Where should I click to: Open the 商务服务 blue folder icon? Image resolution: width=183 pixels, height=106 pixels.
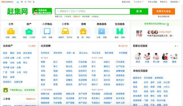[102, 31]
